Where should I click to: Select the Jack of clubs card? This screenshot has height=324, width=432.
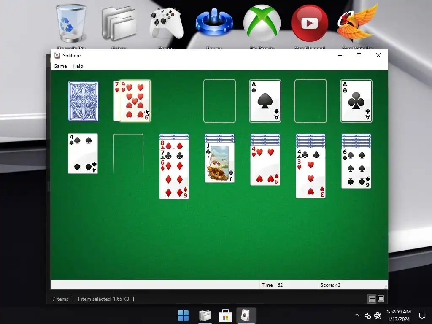click(x=219, y=162)
